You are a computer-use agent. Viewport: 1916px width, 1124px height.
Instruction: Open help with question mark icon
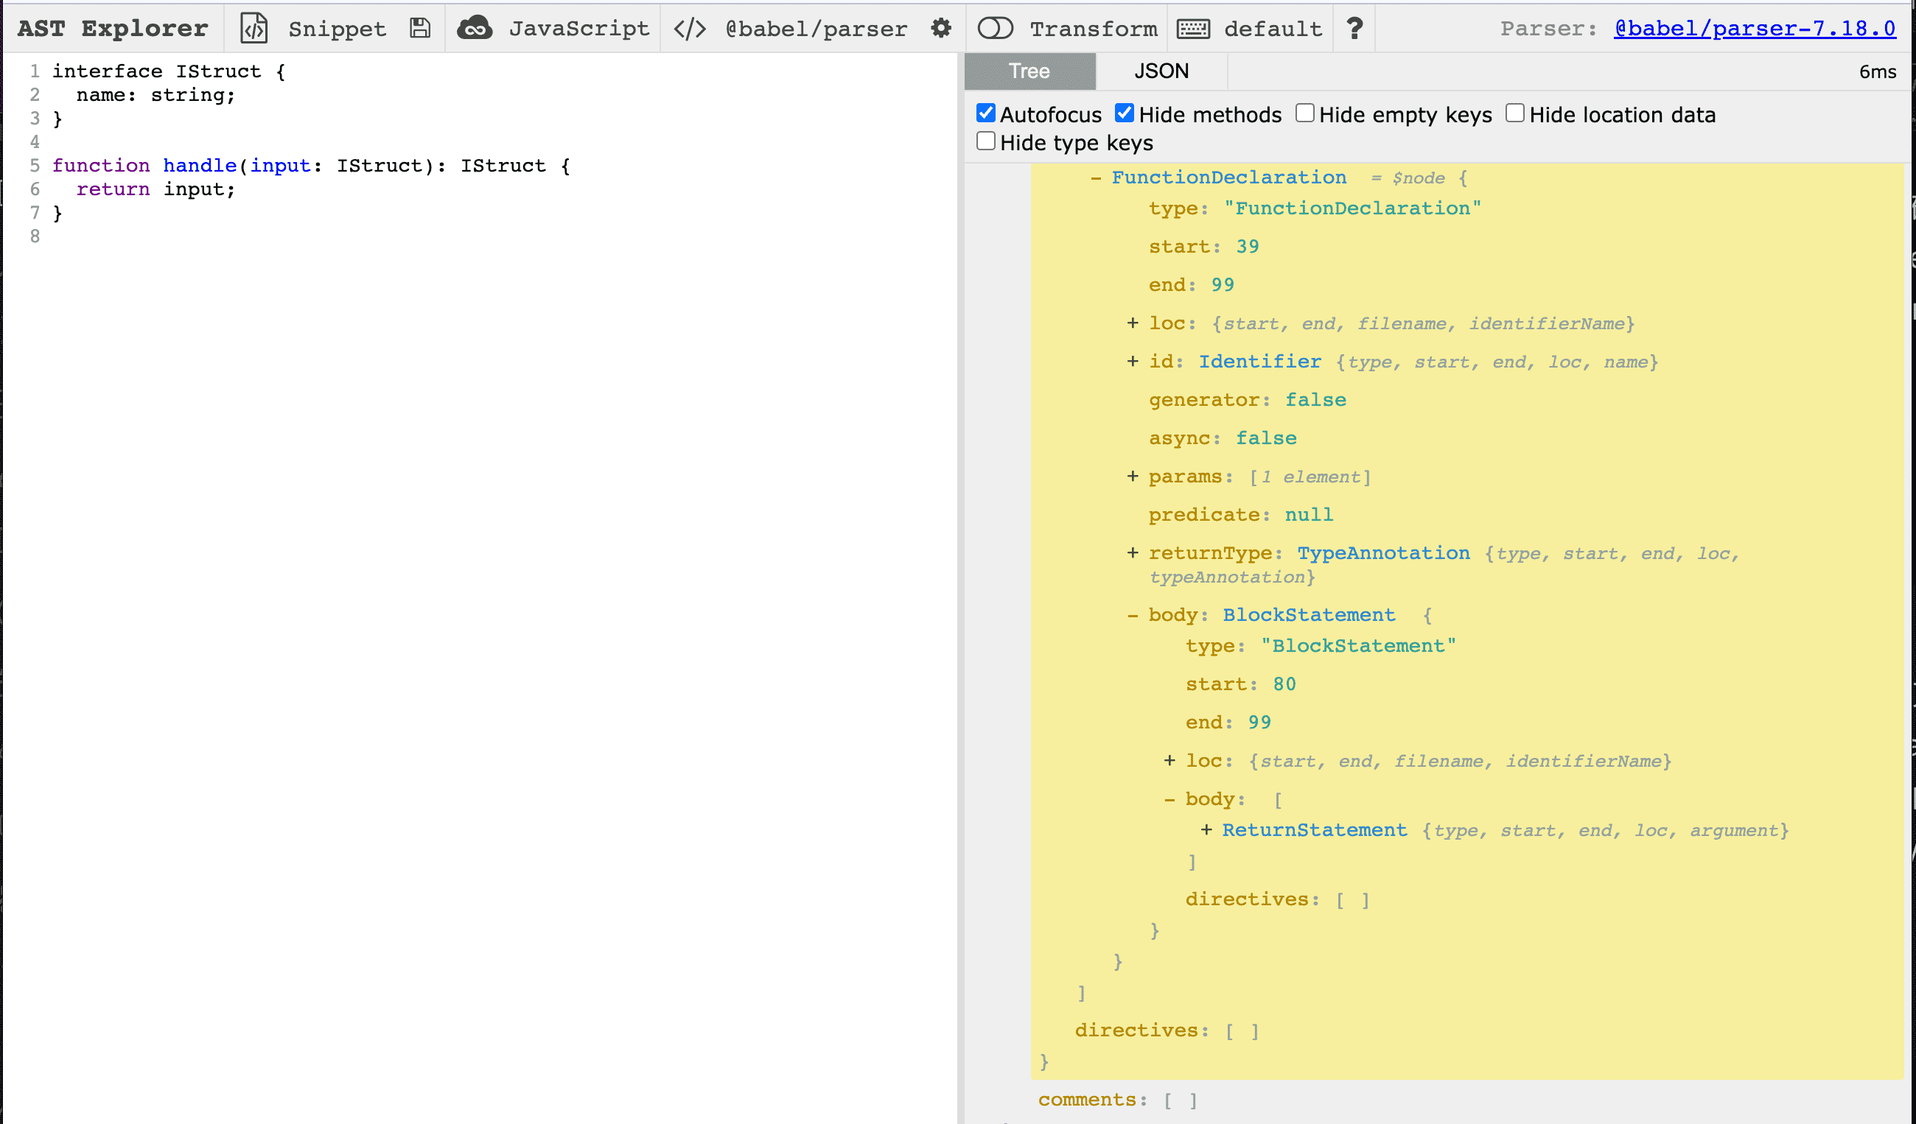click(1354, 28)
